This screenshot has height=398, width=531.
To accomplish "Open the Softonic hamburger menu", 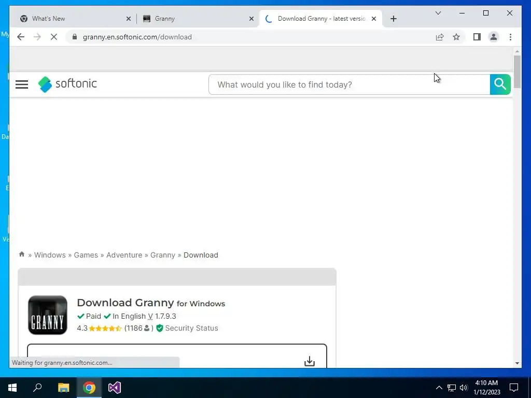I will tap(22, 84).
